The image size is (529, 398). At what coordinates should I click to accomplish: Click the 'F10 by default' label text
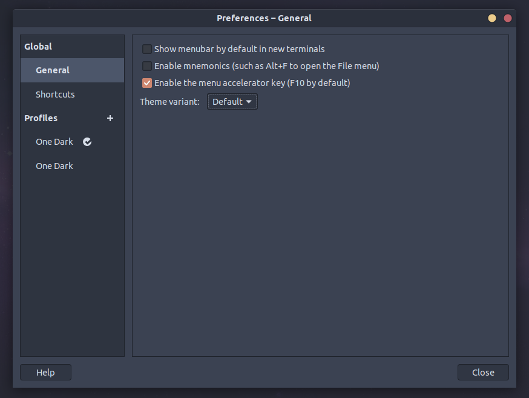[x=318, y=83]
